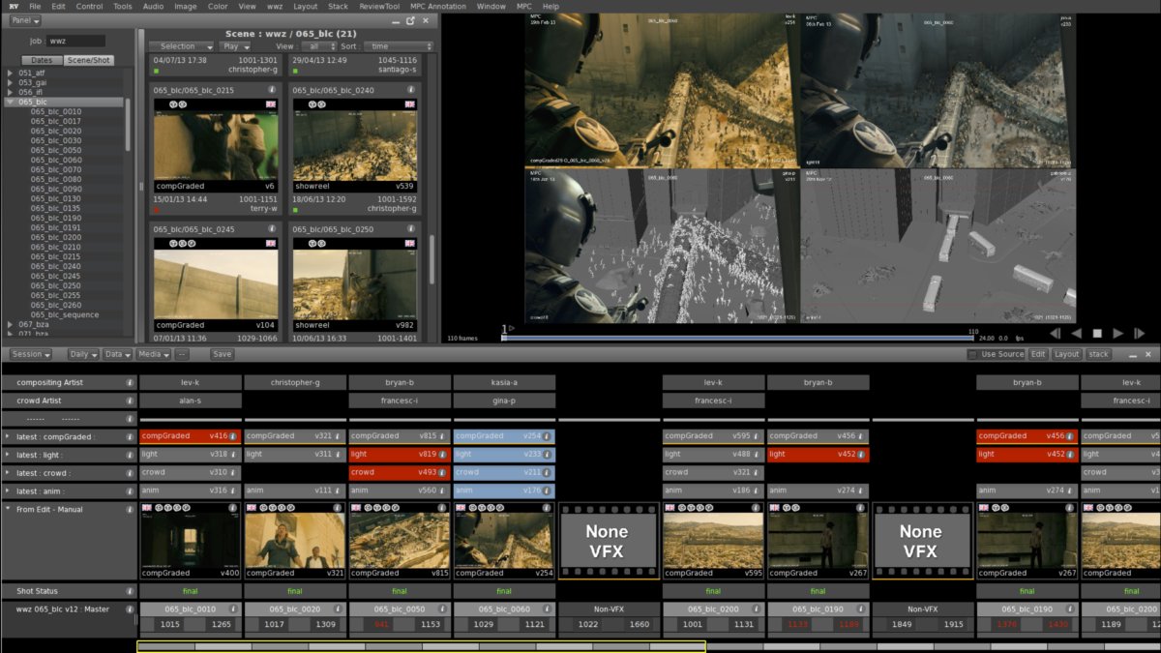Open the Selection dropdown

click(x=180, y=46)
